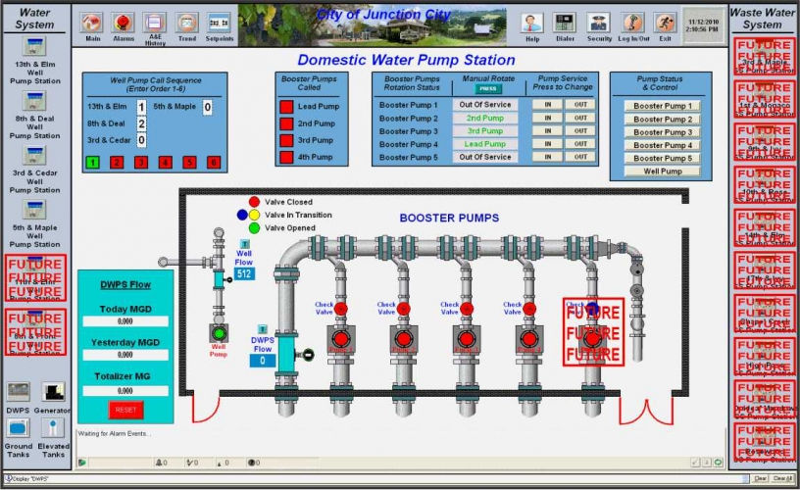The image size is (800, 490).
Task: Click the Help icon
Action: click(x=532, y=24)
